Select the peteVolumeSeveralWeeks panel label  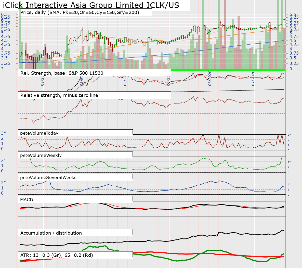coord(48,177)
